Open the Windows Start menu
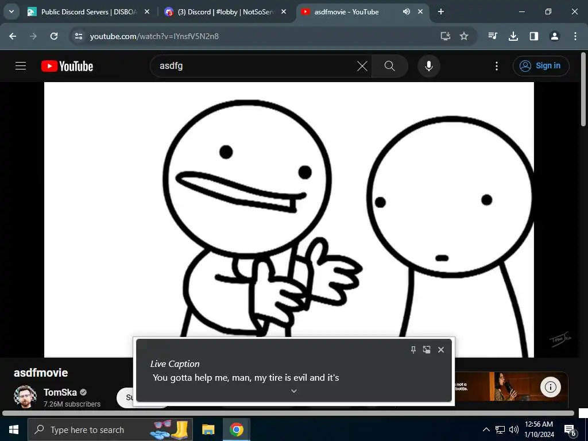 14,430
